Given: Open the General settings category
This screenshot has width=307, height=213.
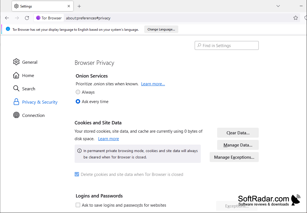Looking at the screenshot, I should (x=25, y=62).
